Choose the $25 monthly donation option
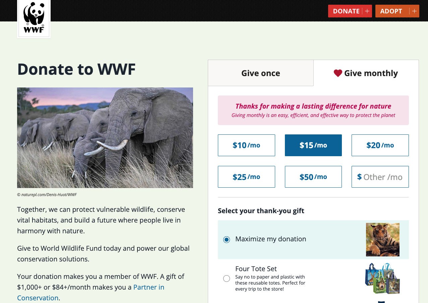 pyautogui.click(x=246, y=177)
